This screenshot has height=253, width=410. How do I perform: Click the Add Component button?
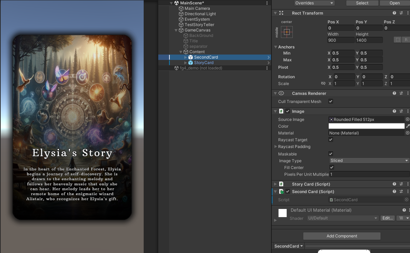coord(342,236)
